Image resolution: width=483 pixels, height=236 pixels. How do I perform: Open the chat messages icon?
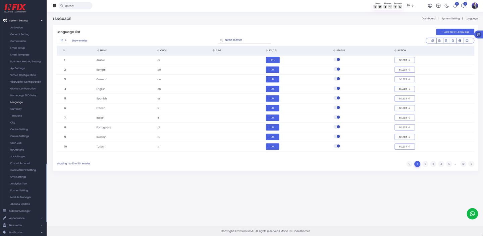point(463,6)
